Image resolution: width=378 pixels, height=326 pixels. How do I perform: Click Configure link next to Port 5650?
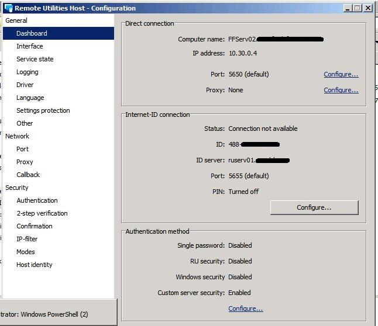pos(341,74)
